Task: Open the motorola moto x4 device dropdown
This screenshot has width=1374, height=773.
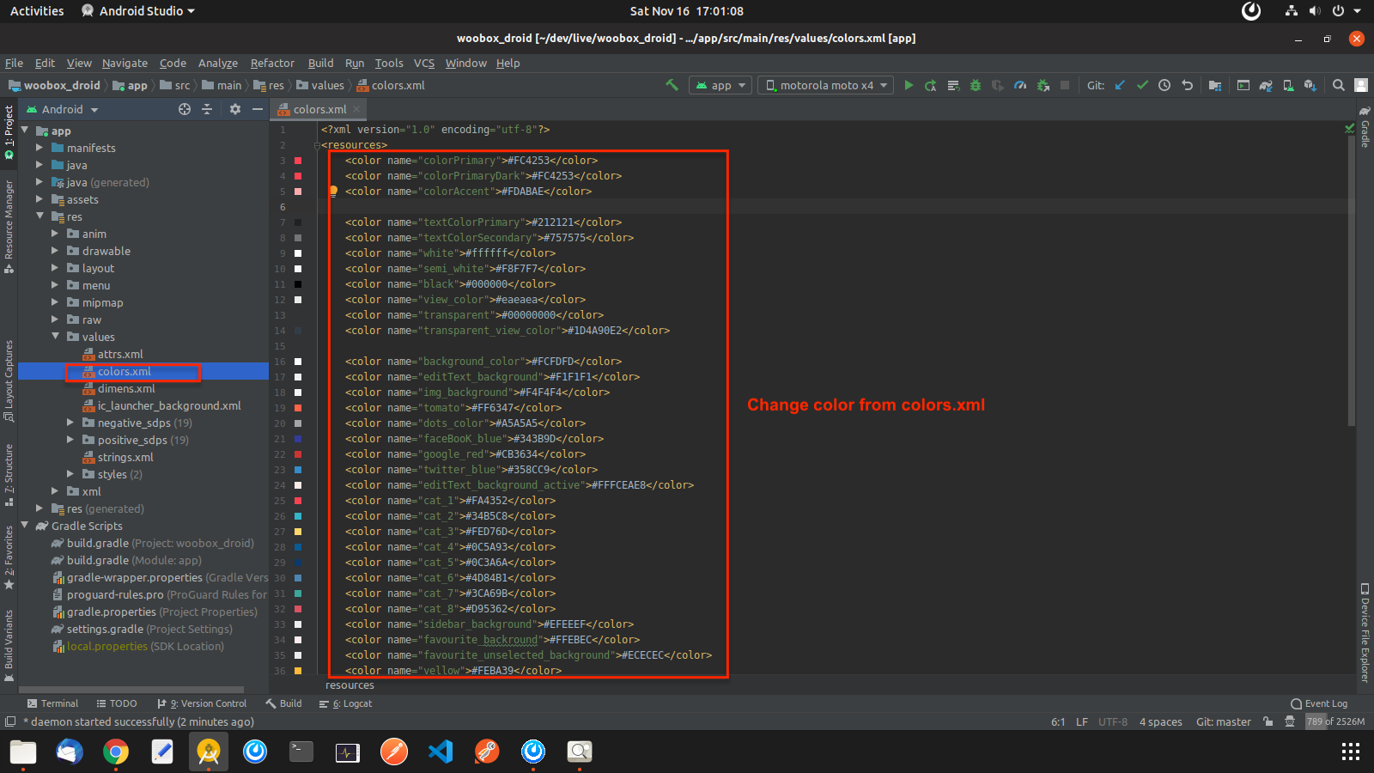Action: pos(825,85)
